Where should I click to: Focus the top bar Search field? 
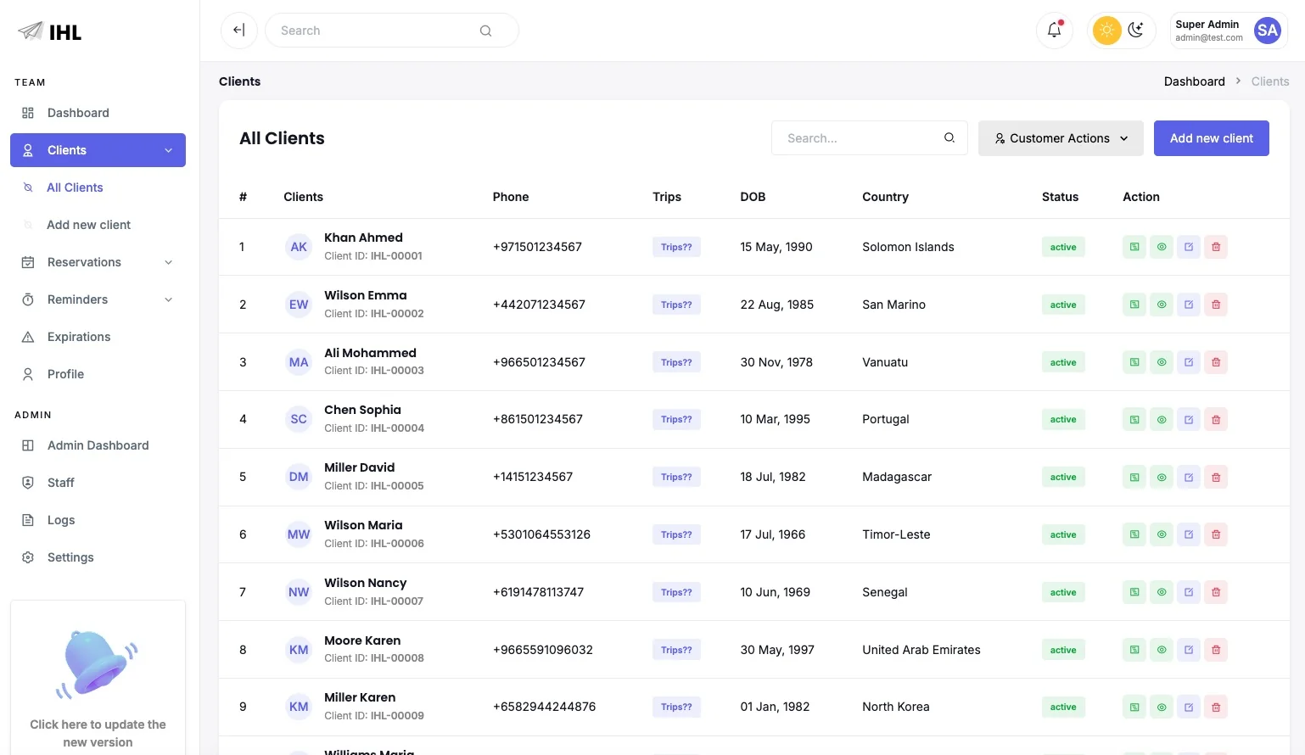(x=392, y=31)
